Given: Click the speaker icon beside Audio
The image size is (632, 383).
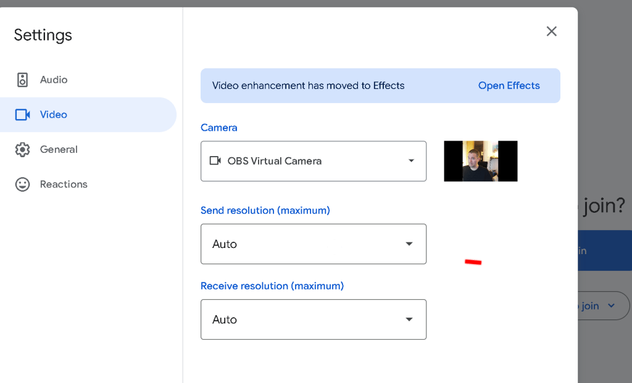Looking at the screenshot, I should [x=23, y=80].
